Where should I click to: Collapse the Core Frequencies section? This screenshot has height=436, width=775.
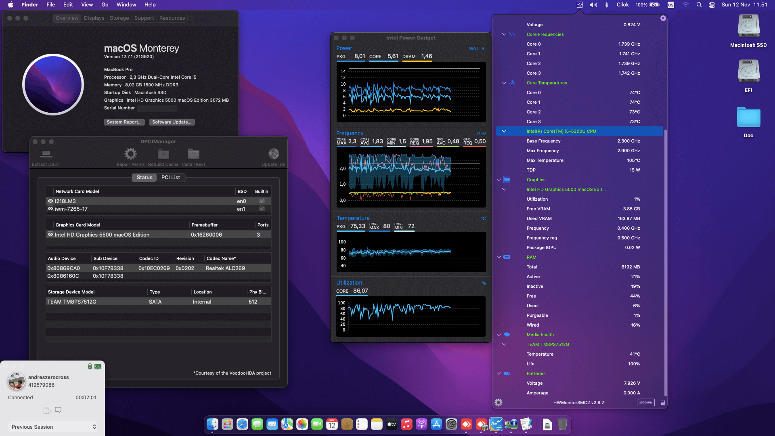504,34
